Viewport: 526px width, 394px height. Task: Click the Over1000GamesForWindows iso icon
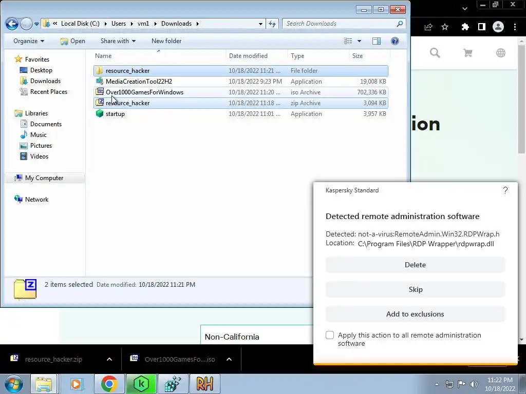click(99, 92)
